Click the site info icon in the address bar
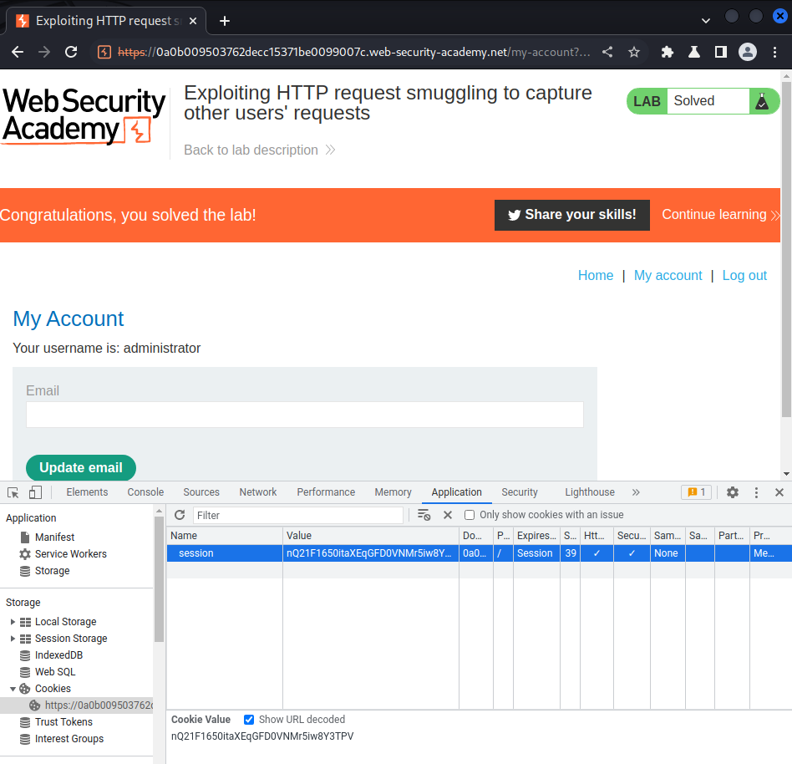 click(x=104, y=52)
